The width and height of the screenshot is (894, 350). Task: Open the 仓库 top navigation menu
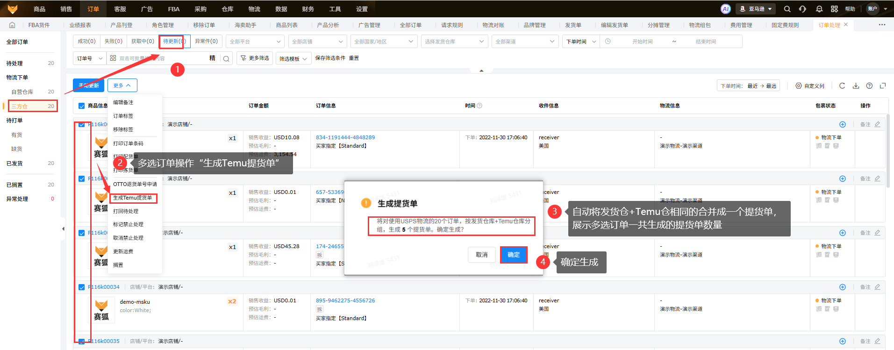(228, 9)
